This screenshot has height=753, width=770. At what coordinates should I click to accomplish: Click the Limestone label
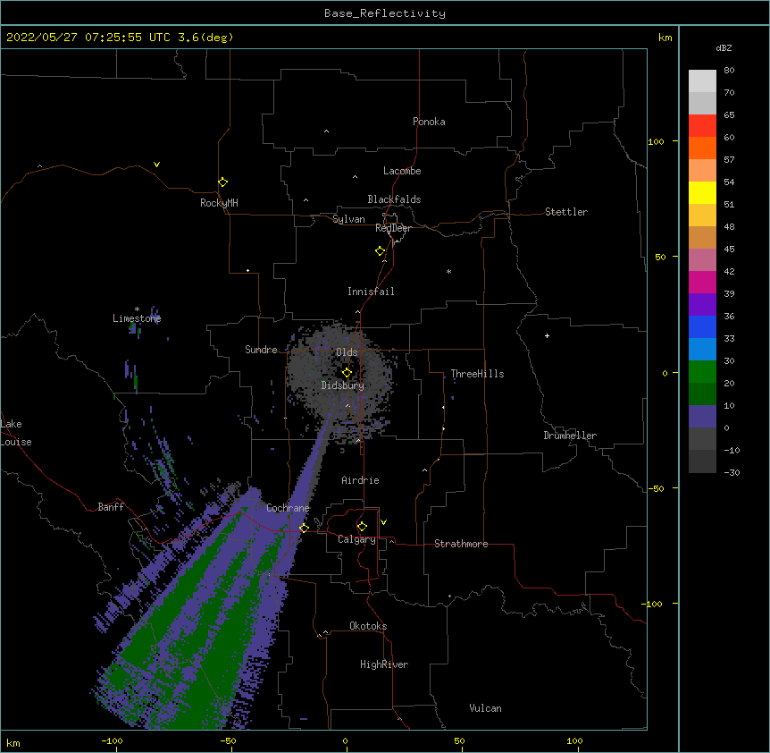(137, 318)
